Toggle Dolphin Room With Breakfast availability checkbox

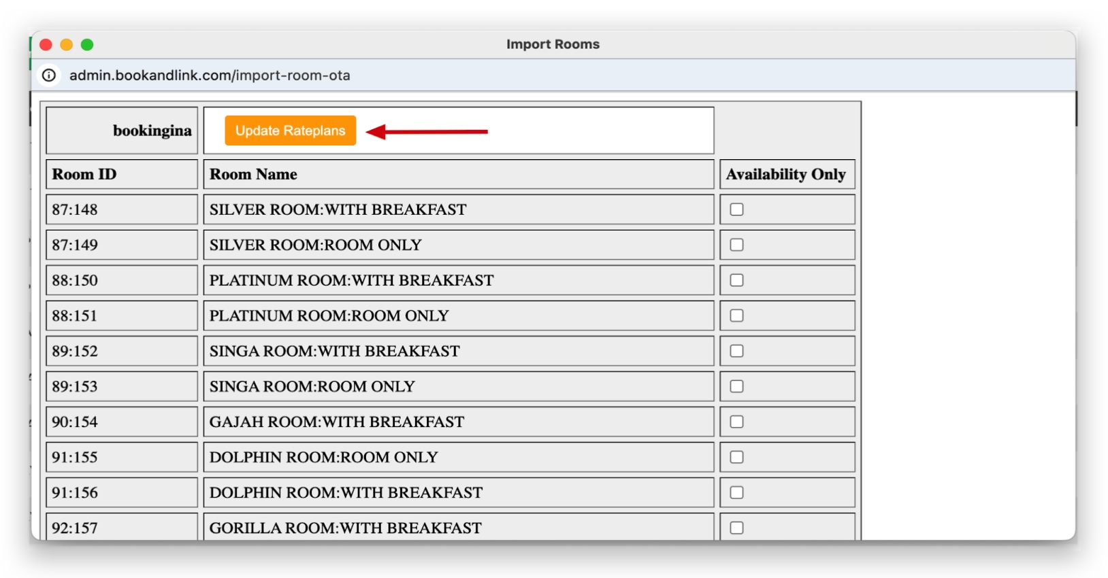(x=736, y=492)
